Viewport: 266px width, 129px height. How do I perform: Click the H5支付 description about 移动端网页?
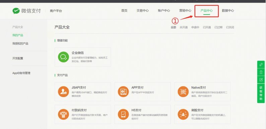(x=149, y=117)
